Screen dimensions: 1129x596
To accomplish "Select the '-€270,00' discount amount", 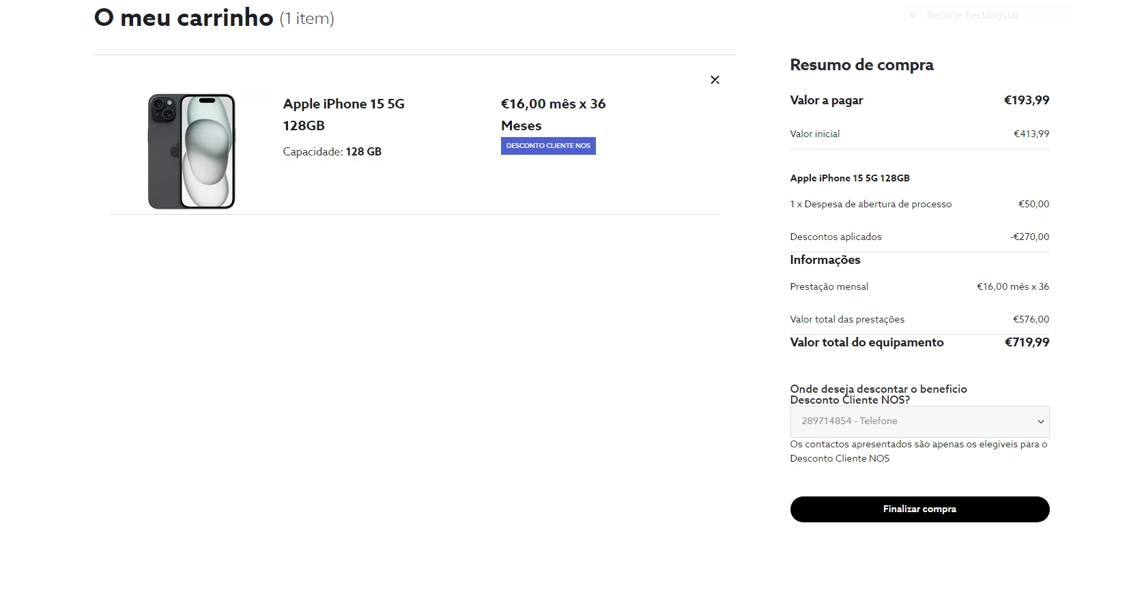I will (x=1030, y=237).
